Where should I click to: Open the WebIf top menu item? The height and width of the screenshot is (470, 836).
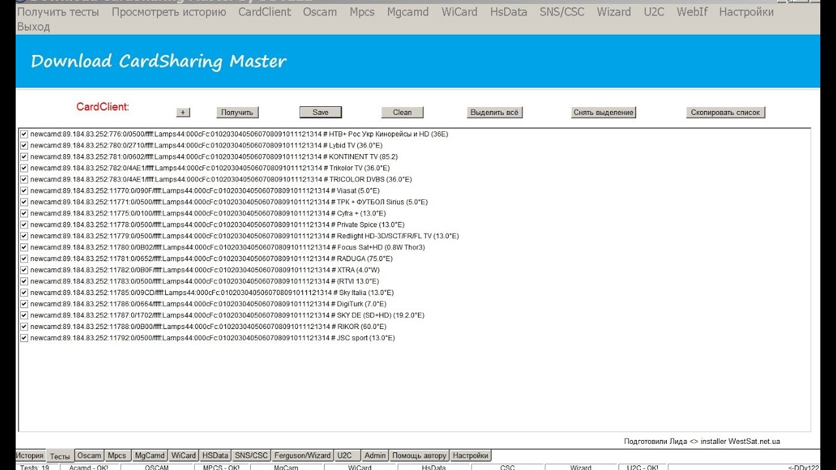[692, 12]
